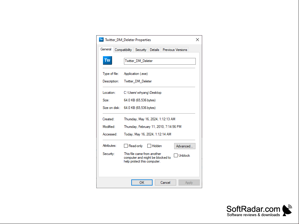Click the 'Attributes:' label
Screen dimensions: 299x224
click(109, 146)
